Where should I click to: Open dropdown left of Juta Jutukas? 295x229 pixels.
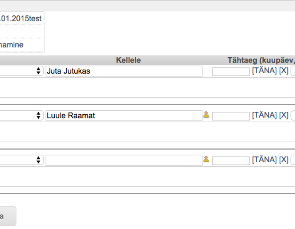pos(22,71)
